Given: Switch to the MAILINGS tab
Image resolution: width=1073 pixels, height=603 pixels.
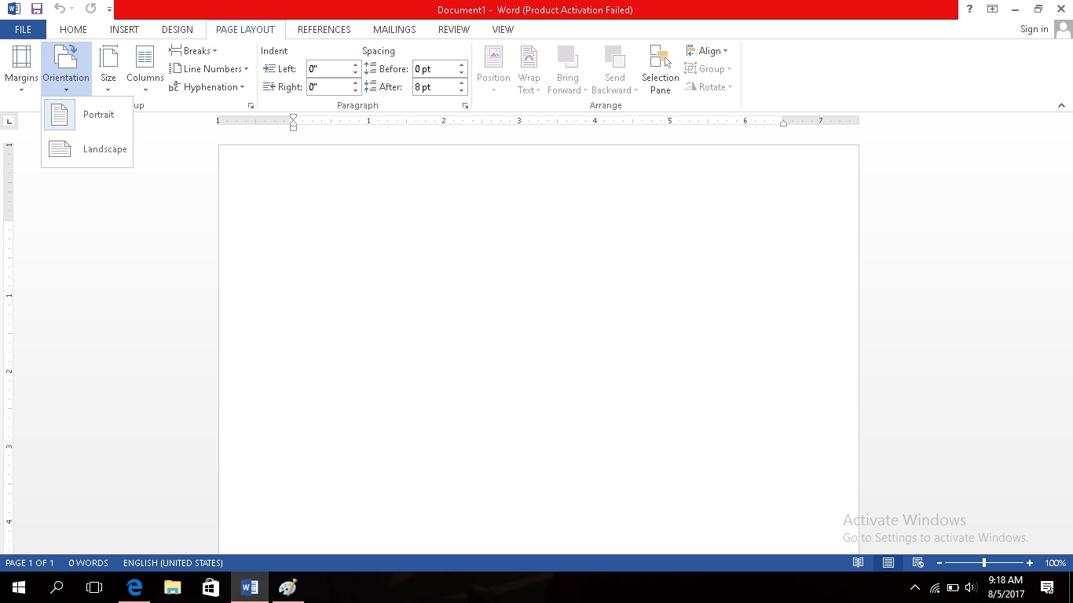Looking at the screenshot, I should pos(394,30).
